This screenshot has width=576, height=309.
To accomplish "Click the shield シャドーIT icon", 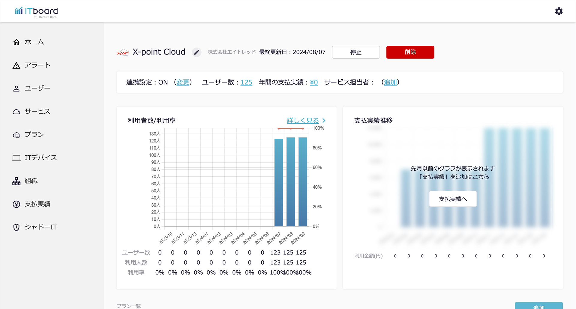I will (x=16, y=227).
